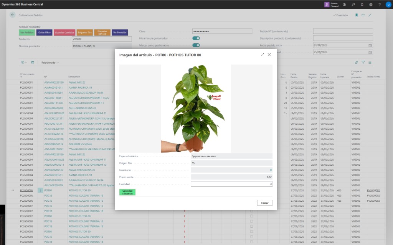This screenshot has width=393, height=245.
Task: Click the red exclamation in PC2600008 POT80 row
Action: pos(185,232)
